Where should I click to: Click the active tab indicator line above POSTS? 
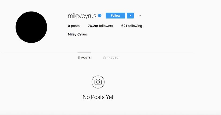[84, 52]
